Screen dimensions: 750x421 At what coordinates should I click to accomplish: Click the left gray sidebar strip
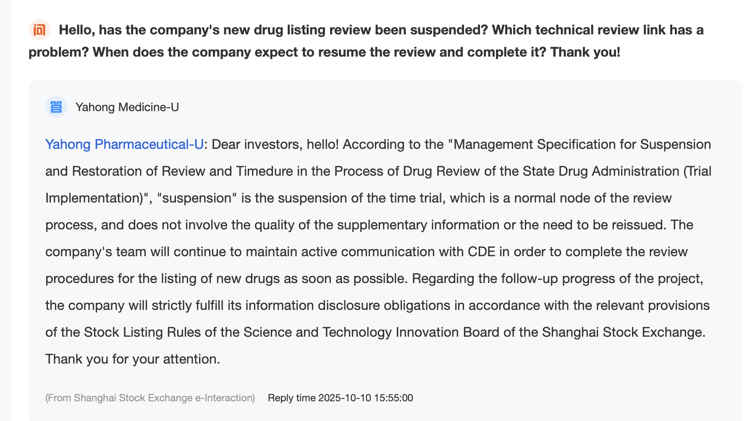click(x=5, y=210)
